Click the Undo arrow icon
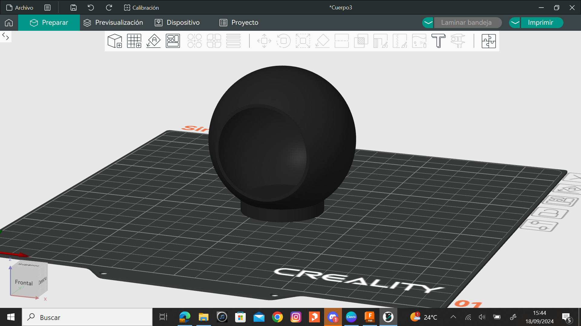The height and width of the screenshot is (326, 581). (91, 8)
